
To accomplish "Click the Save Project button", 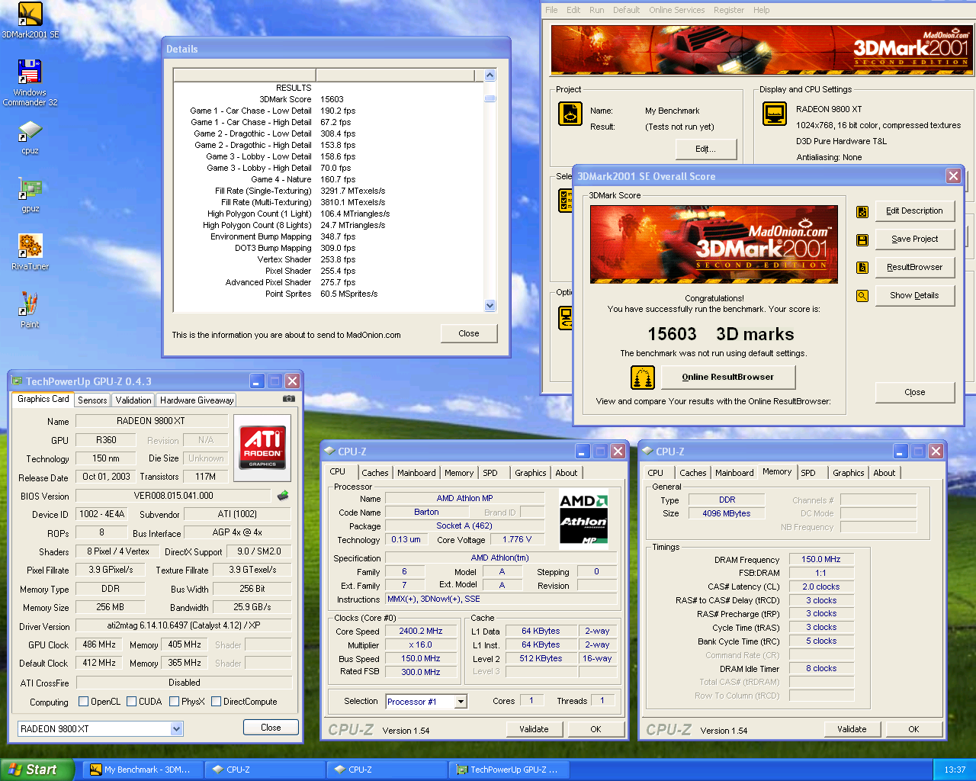I will click(x=914, y=239).
